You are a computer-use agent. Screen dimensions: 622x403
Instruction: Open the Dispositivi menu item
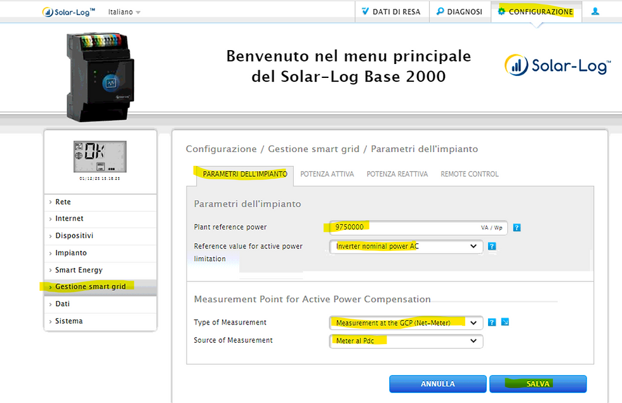(100, 236)
